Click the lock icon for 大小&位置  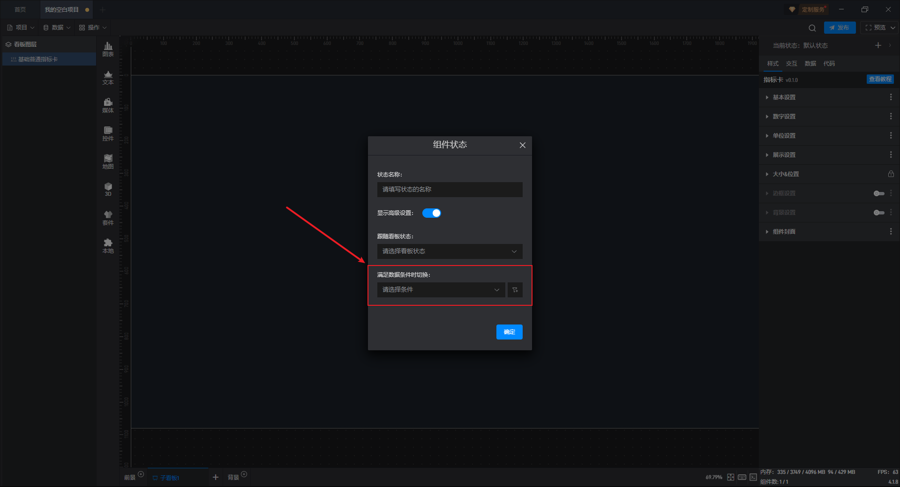coord(891,174)
